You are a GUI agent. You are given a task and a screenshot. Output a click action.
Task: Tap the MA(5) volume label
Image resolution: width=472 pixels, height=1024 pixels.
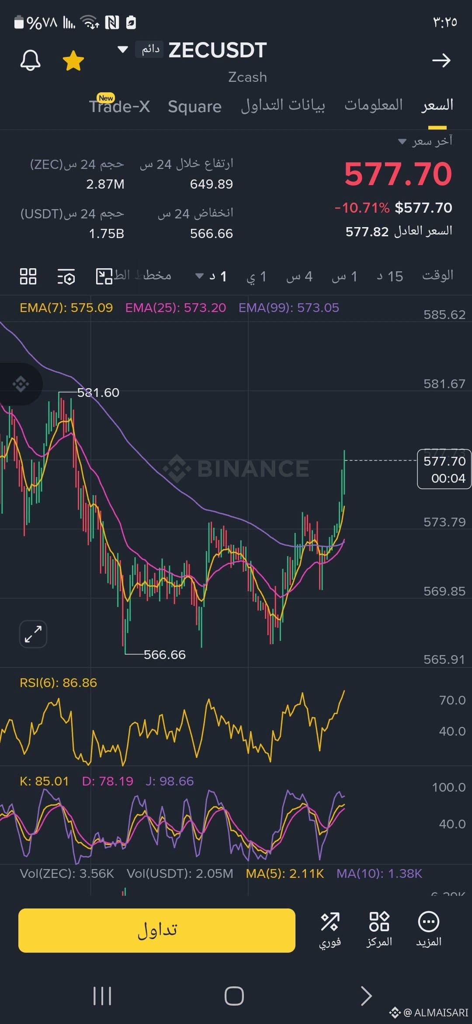[x=285, y=873]
